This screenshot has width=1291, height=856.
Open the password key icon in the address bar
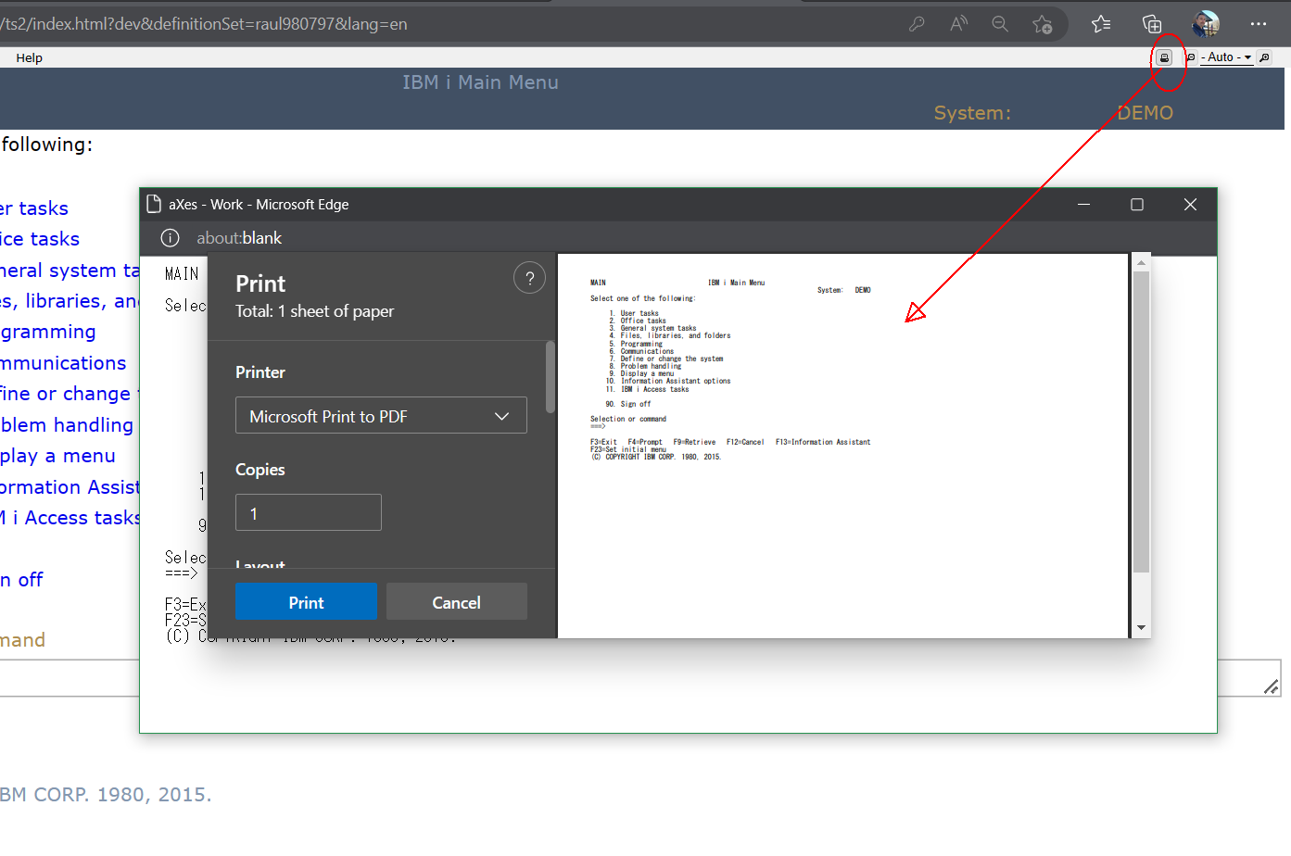pos(917,24)
